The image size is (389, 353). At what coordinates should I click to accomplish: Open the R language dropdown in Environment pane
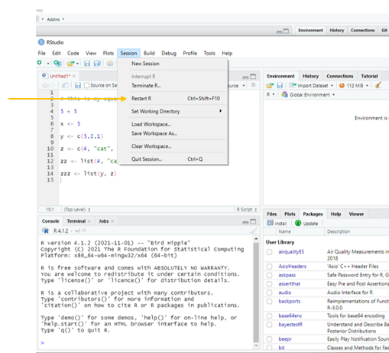271,94
